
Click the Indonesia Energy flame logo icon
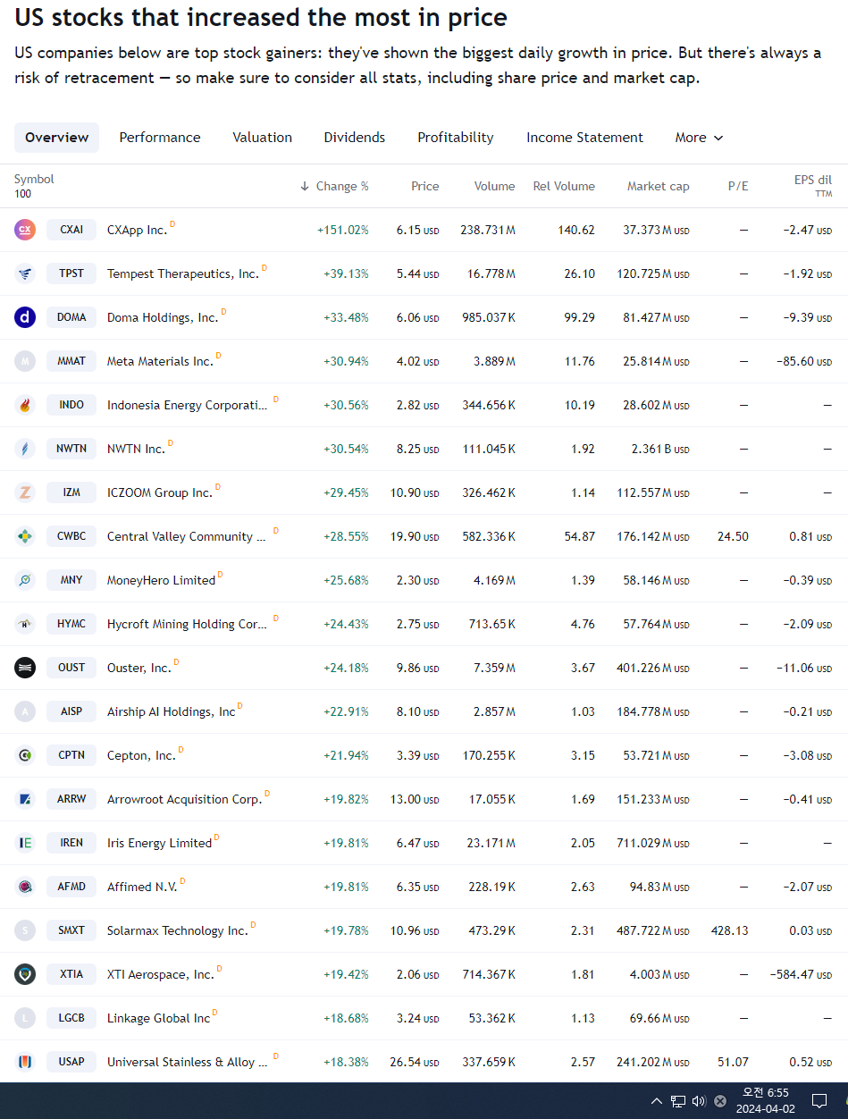coord(25,405)
